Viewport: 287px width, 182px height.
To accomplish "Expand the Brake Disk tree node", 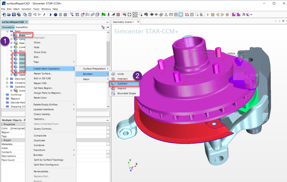I will tap(11, 35).
